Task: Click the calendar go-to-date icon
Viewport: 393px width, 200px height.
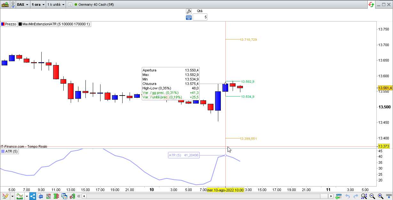Action: (x=338, y=196)
